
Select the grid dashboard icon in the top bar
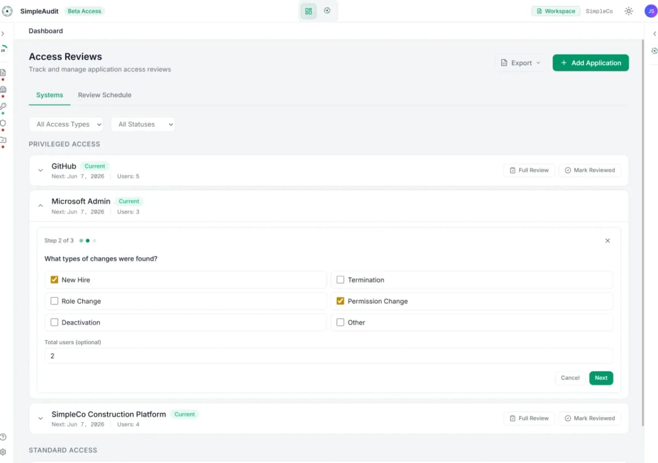tap(308, 10)
